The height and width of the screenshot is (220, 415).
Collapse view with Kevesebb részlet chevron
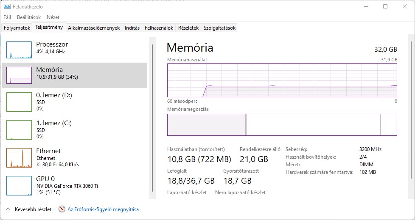[x=8, y=209]
